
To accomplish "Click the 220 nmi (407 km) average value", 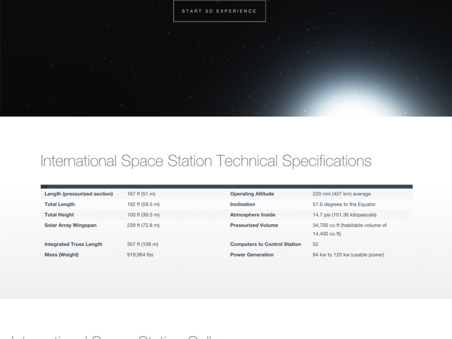I will 342,194.
